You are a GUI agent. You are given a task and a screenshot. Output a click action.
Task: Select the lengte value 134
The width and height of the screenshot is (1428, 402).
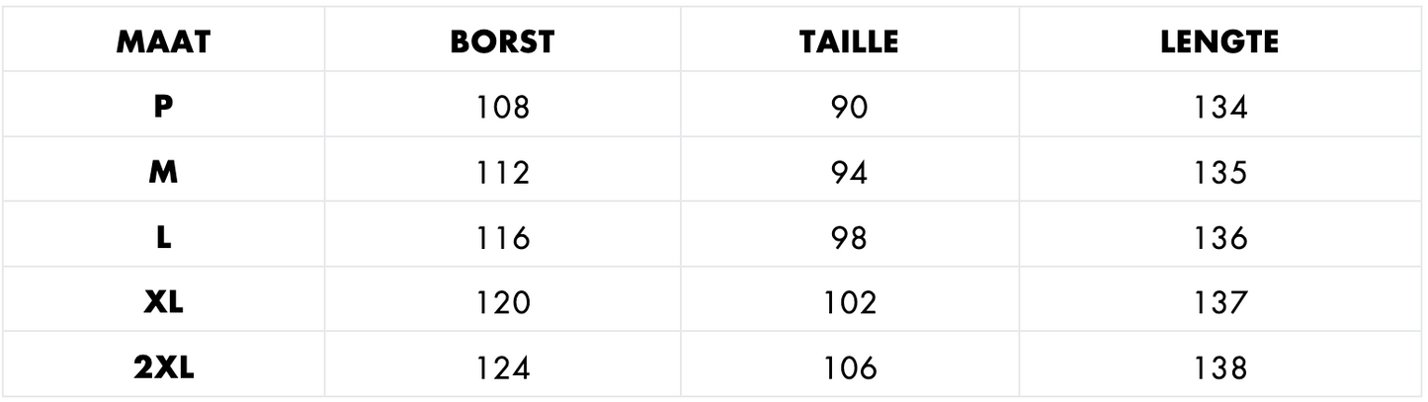(x=1219, y=107)
